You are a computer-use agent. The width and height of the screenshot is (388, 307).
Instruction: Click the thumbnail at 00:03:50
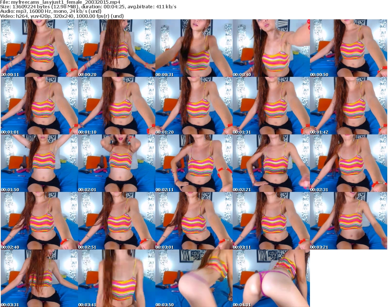(x=194, y=278)
